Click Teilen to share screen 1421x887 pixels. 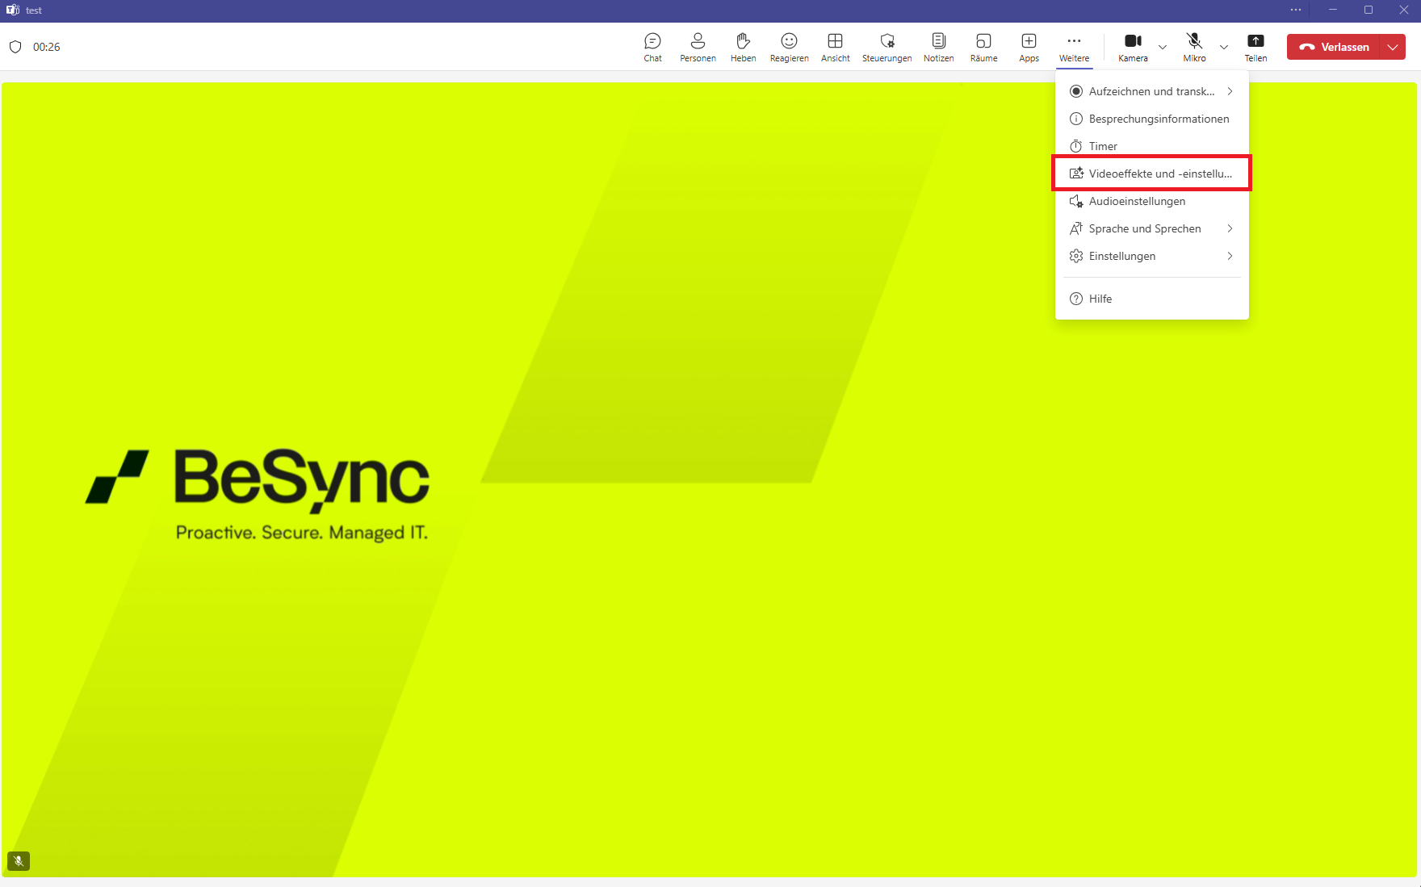(1255, 47)
